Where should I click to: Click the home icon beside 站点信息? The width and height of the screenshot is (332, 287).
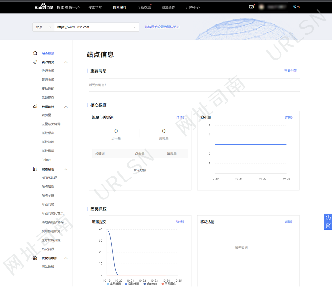35,53
